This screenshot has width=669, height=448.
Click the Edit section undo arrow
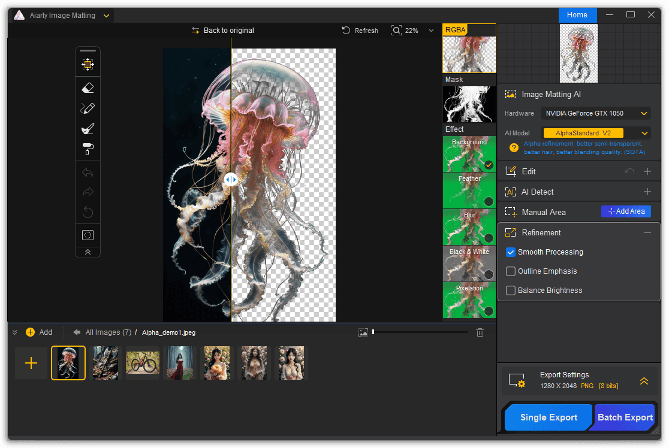[629, 171]
